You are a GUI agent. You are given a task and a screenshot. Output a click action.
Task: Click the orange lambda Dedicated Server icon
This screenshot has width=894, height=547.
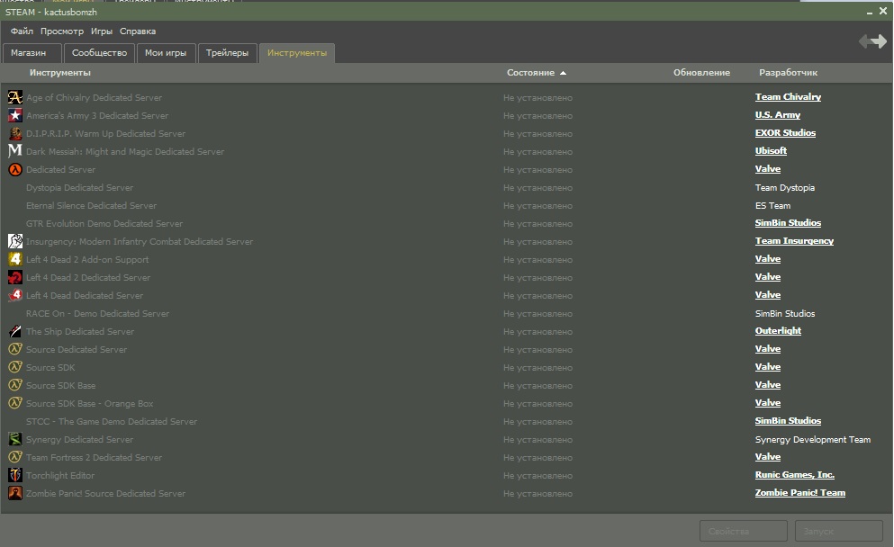[15, 170]
